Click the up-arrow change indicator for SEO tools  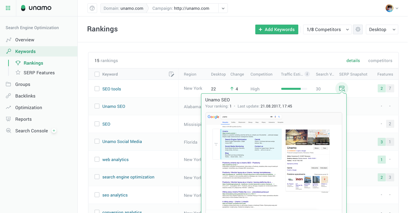232,89
